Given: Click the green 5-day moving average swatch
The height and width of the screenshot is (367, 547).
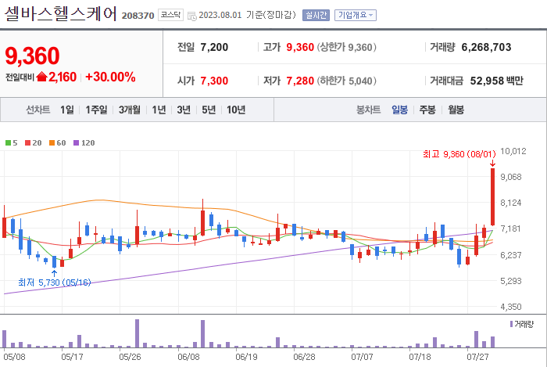Looking at the screenshot, I should [8, 143].
